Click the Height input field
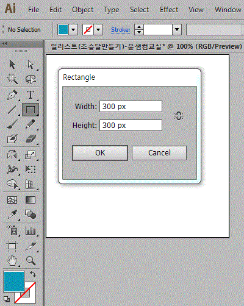Viewport: 244px width, 306px height. pyautogui.click(x=131, y=125)
